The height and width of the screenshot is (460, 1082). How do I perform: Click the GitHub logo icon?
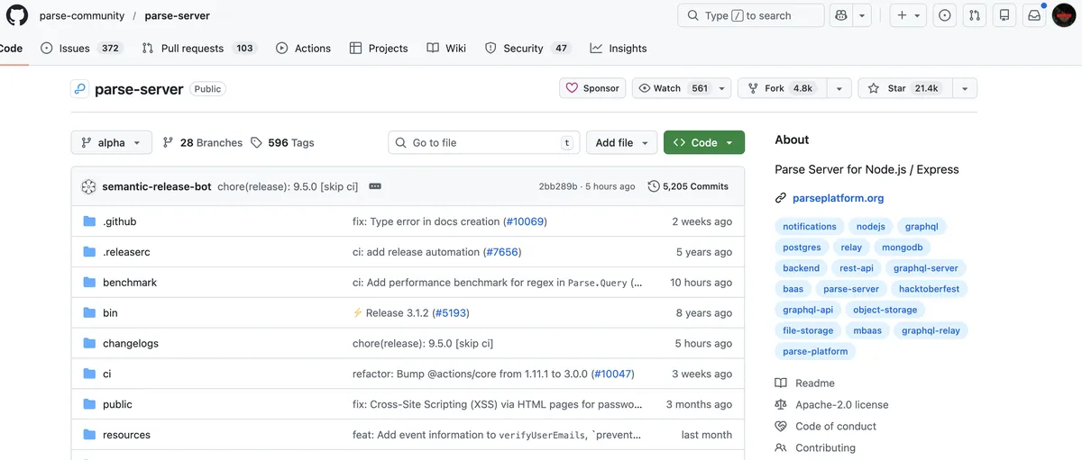click(x=17, y=15)
